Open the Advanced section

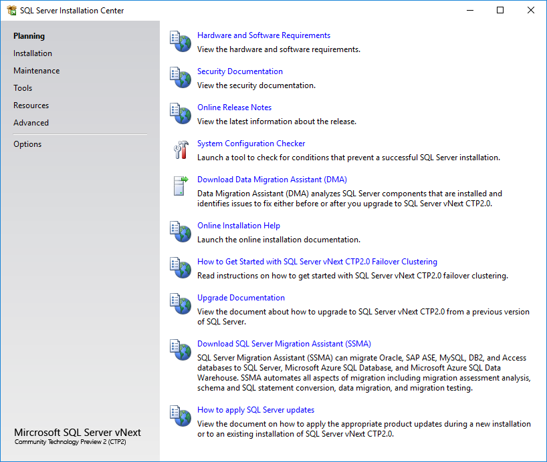pos(31,122)
